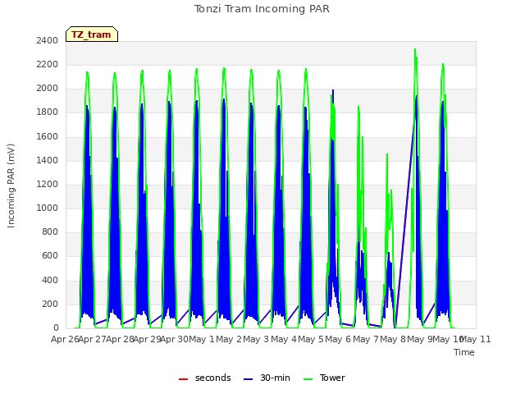Click the 800 y-axis tick label
The image size is (525, 394).
click(50, 231)
